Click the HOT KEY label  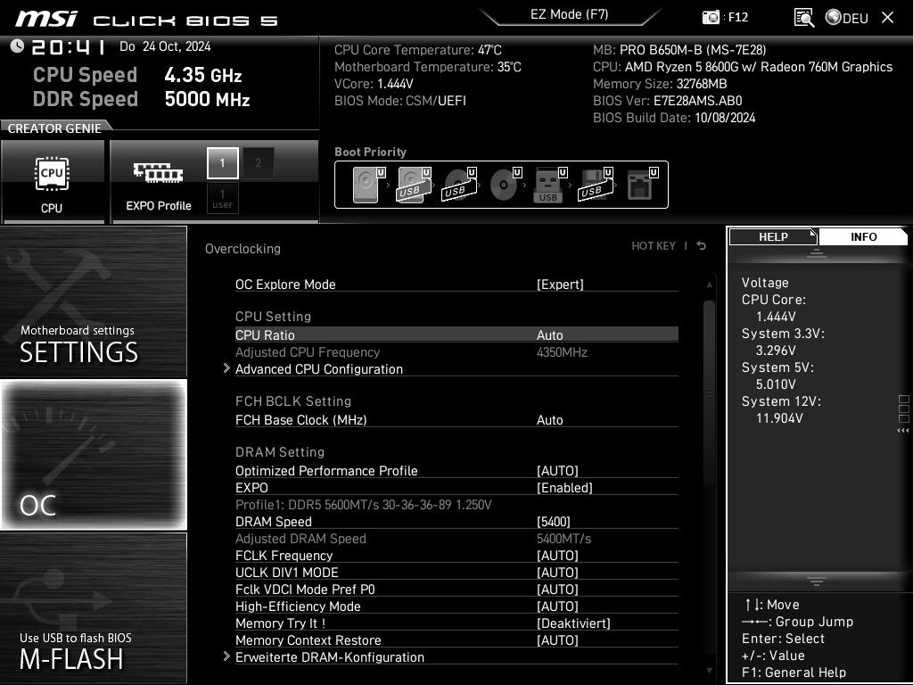click(x=654, y=246)
